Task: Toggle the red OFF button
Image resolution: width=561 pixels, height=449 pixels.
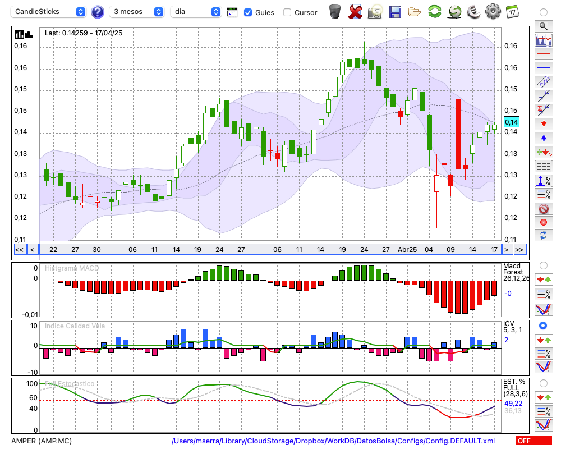Action: 534,441
